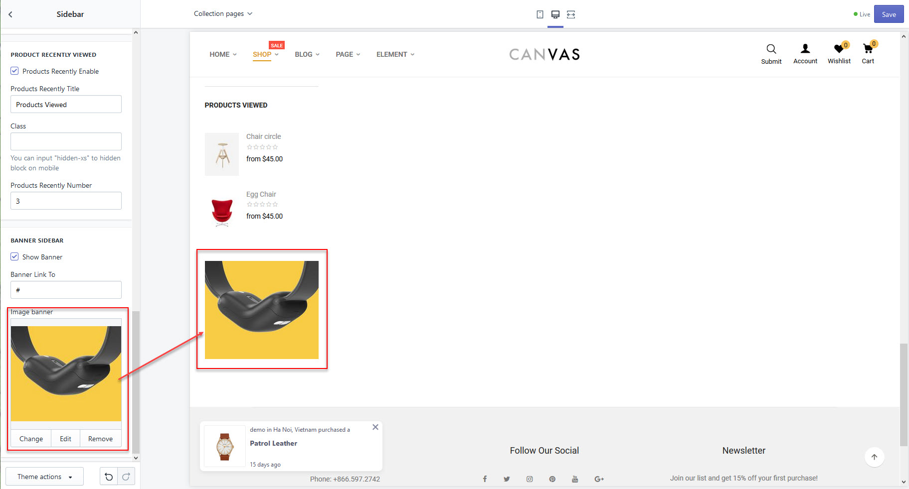909x489 pixels.
Task: Click the Egg Chair product thumbnail
Action: tap(222, 212)
